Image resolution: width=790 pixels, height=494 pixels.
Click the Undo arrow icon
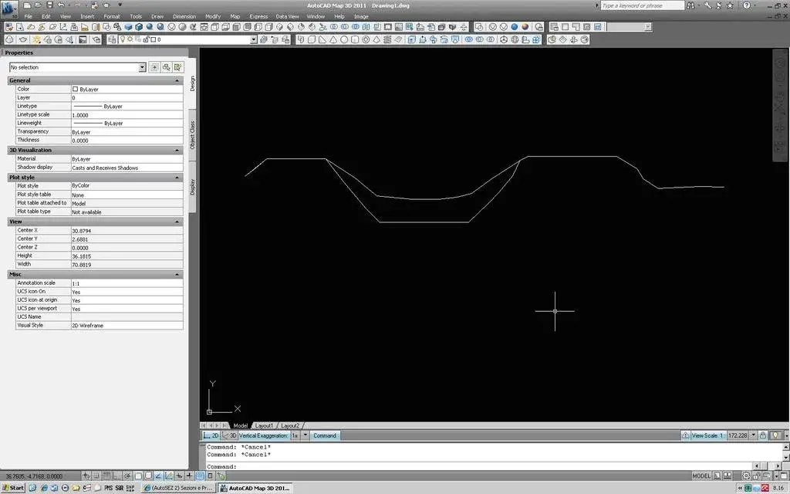61,5
